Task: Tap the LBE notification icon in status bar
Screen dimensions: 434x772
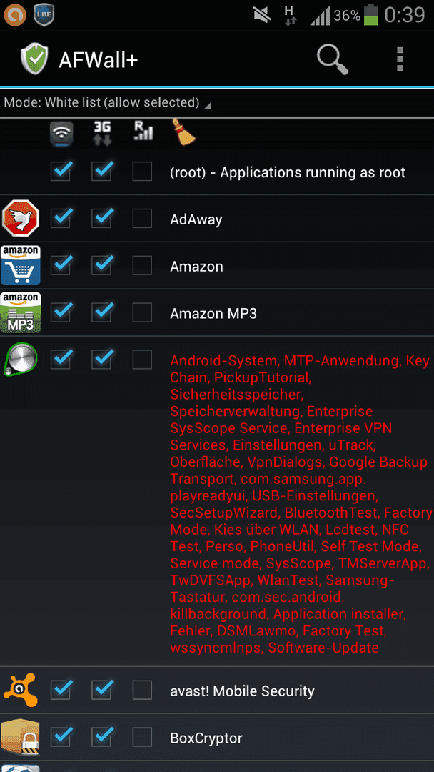Action: 44,15
